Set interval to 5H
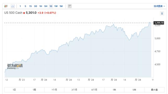 (x=46, y=6)
